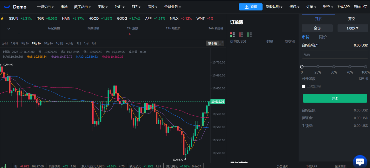370x168 pixels.
Task: Click the blue 充值 deposit button
Action: click(250, 7)
